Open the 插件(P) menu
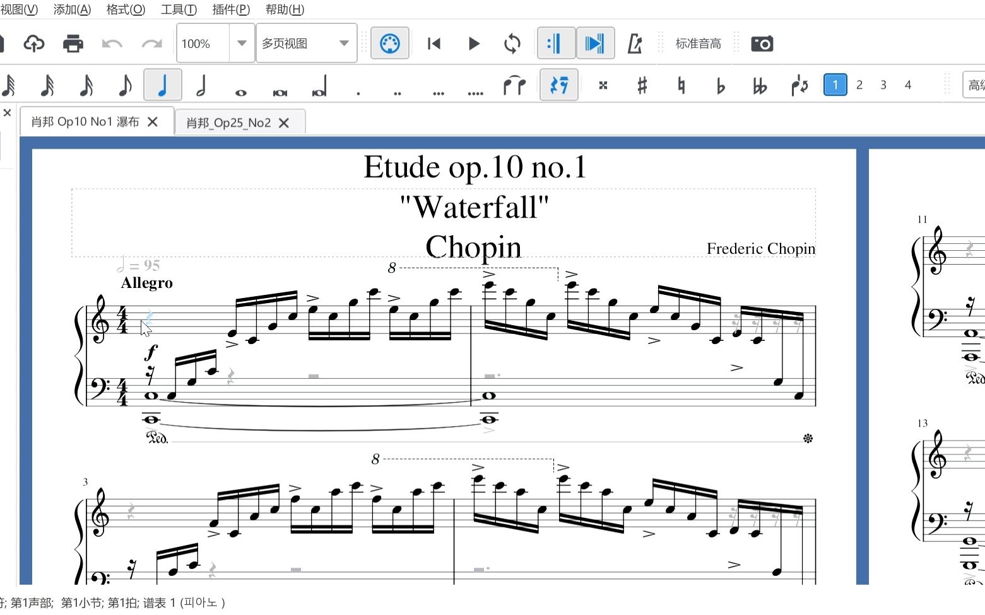The height and width of the screenshot is (615, 985). pyautogui.click(x=231, y=9)
